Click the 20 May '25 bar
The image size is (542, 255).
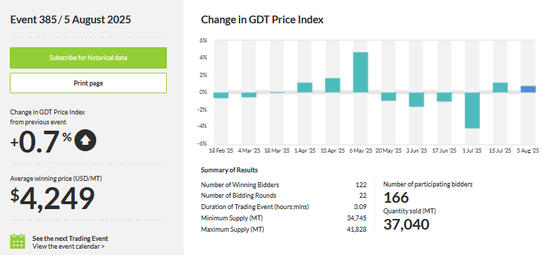pyautogui.click(x=389, y=96)
